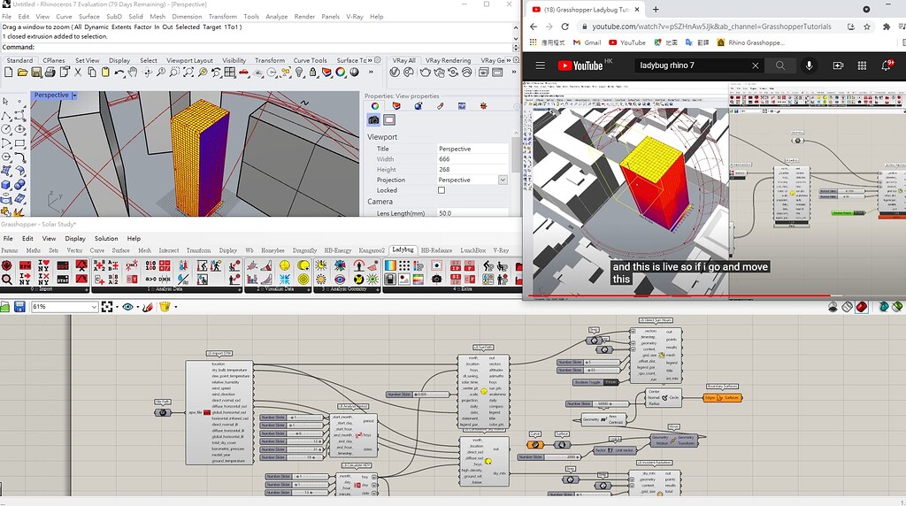Viewport: 906px width, 506px height.
Task: Open the Analyze menu in Rhino
Action: tap(276, 17)
